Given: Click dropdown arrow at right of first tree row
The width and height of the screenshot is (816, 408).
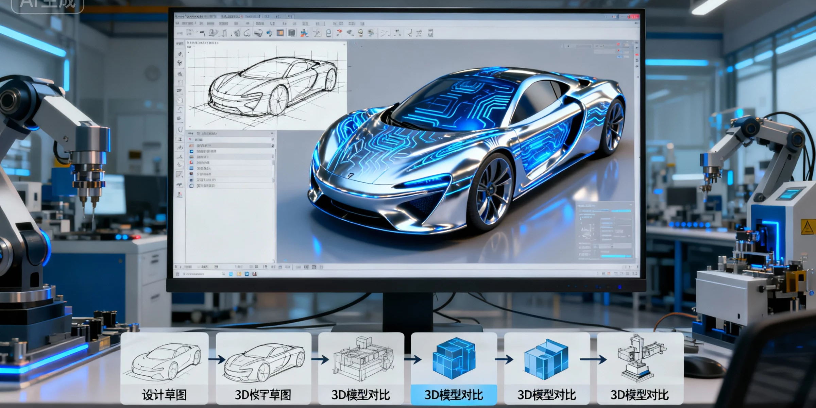Looking at the screenshot, I should pyautogui.click(x=272, y=139).
